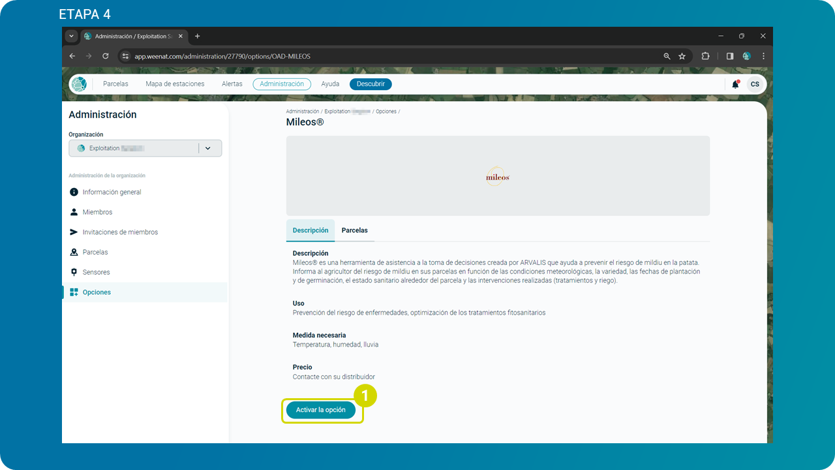Click the Opciones grid icon
The width and height of the screenshot is (835, 470).
[74, 292]
